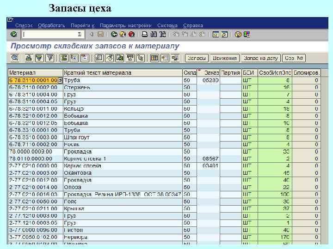Click the search help icon on material 6-78.3110.0001.00
Screen dimensions: 333x249
click(60, 80)
